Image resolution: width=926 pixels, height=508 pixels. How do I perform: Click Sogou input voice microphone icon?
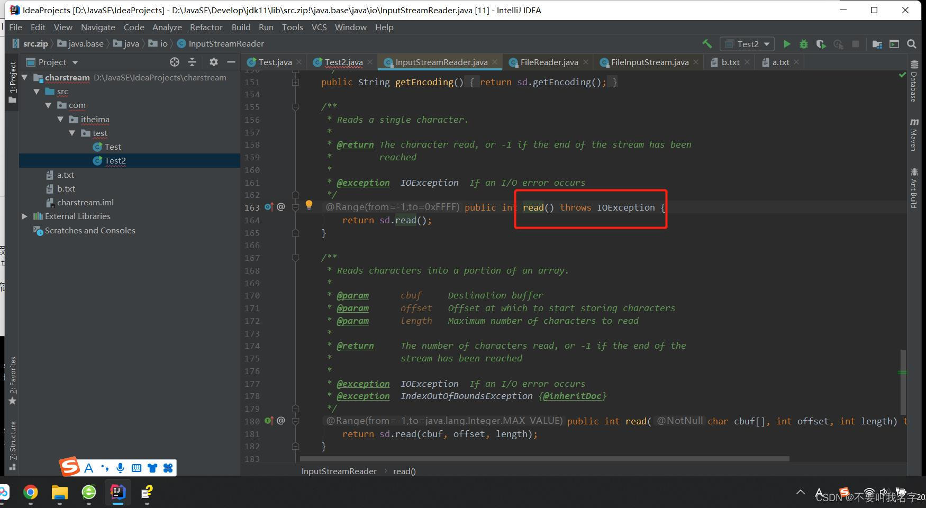pos(121,468)
